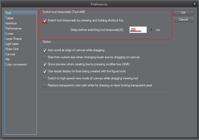Screen dimensions: 199x140
Task: Go to Performance settings
Action: pyautogui.click(x=14, y=28)
